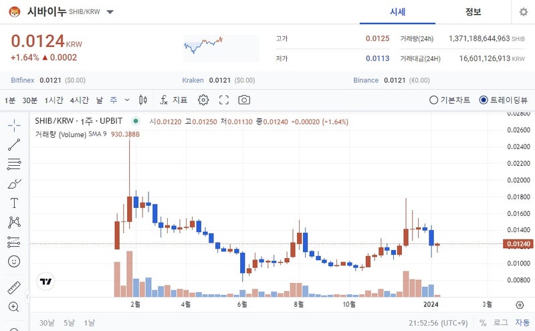Switch to the 시세 tab
Screen dimensions: 535x331
click(x=397, y=12)
